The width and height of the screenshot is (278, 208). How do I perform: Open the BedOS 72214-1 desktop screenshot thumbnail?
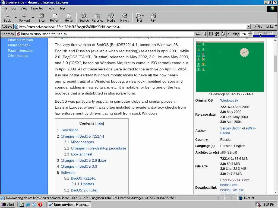pyautogui.click(x=230, y=66)
